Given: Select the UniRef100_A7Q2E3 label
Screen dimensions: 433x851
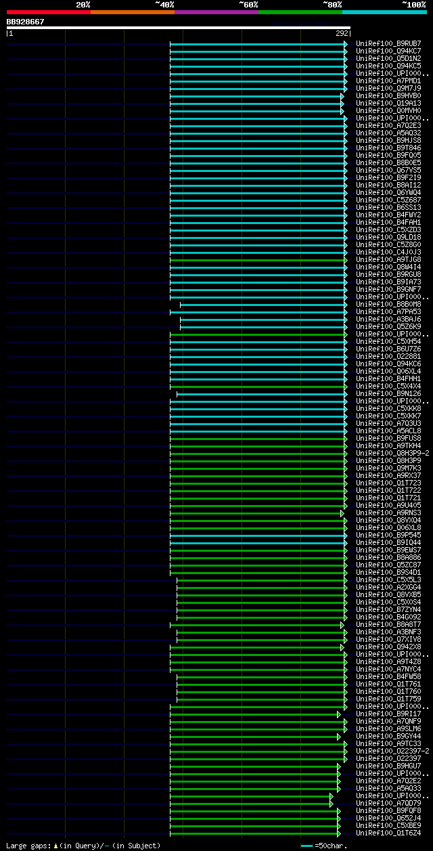Looking at the screenshot, I should click(388, 125).
